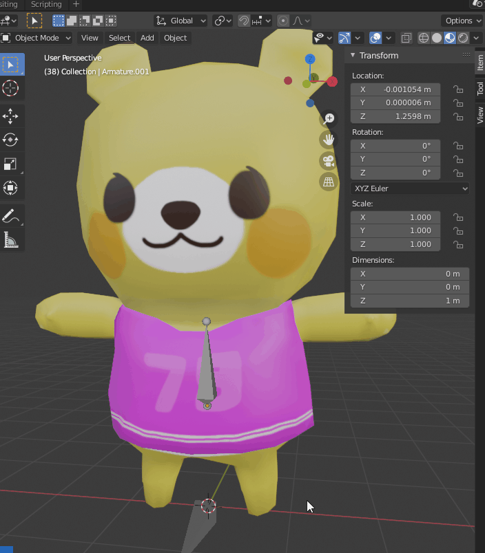Switch to Rendered viewport shading
The width and height of the screenshot is (485, 553).
(x=463, y=38)
